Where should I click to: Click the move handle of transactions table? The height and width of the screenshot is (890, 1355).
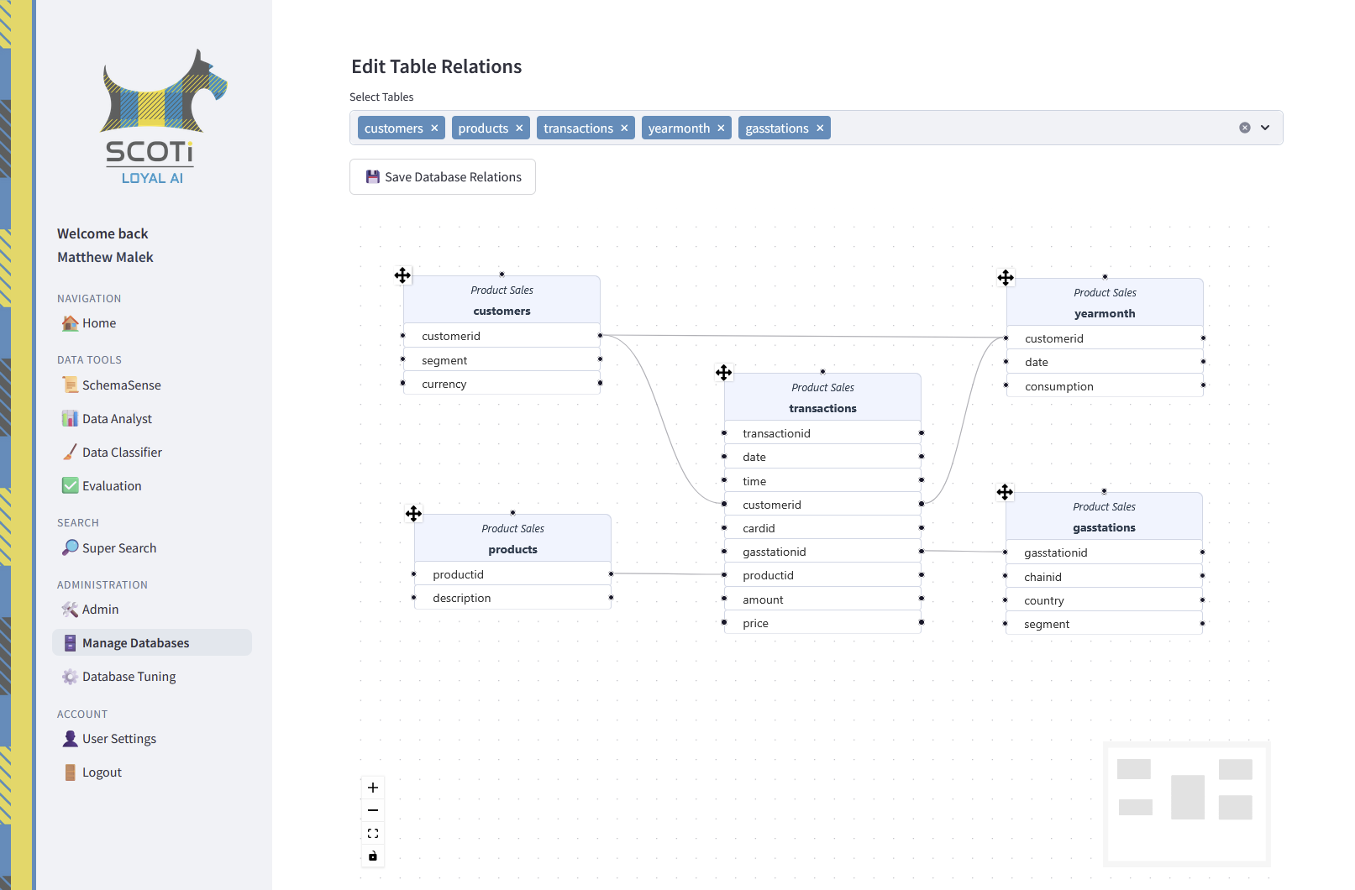pyautogui.click(x=723, y=373)
